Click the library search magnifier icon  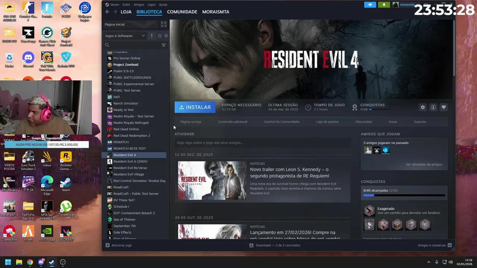point(107,45)
